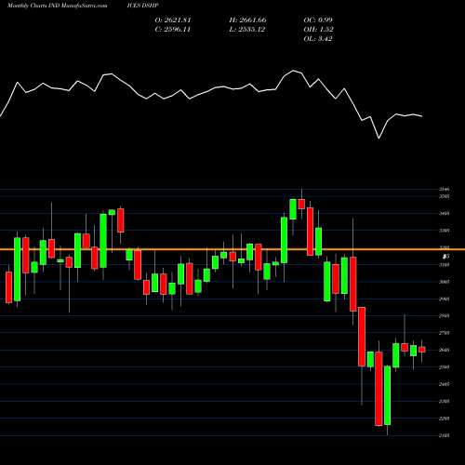Click the lowest trough of the white line chart
Viewport: 465px width, 465px height.
pos(379,138)
